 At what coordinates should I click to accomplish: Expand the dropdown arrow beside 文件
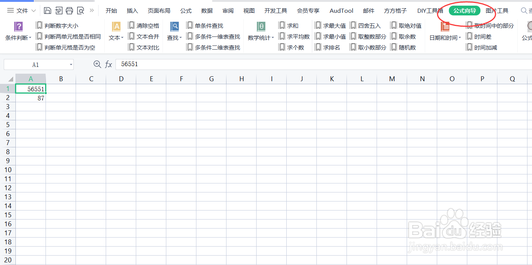[x=33, y=11]
